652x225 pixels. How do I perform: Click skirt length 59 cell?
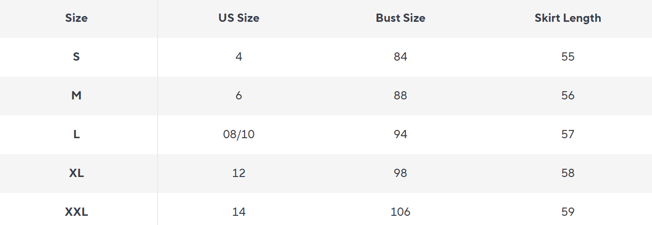click(568, 212)
